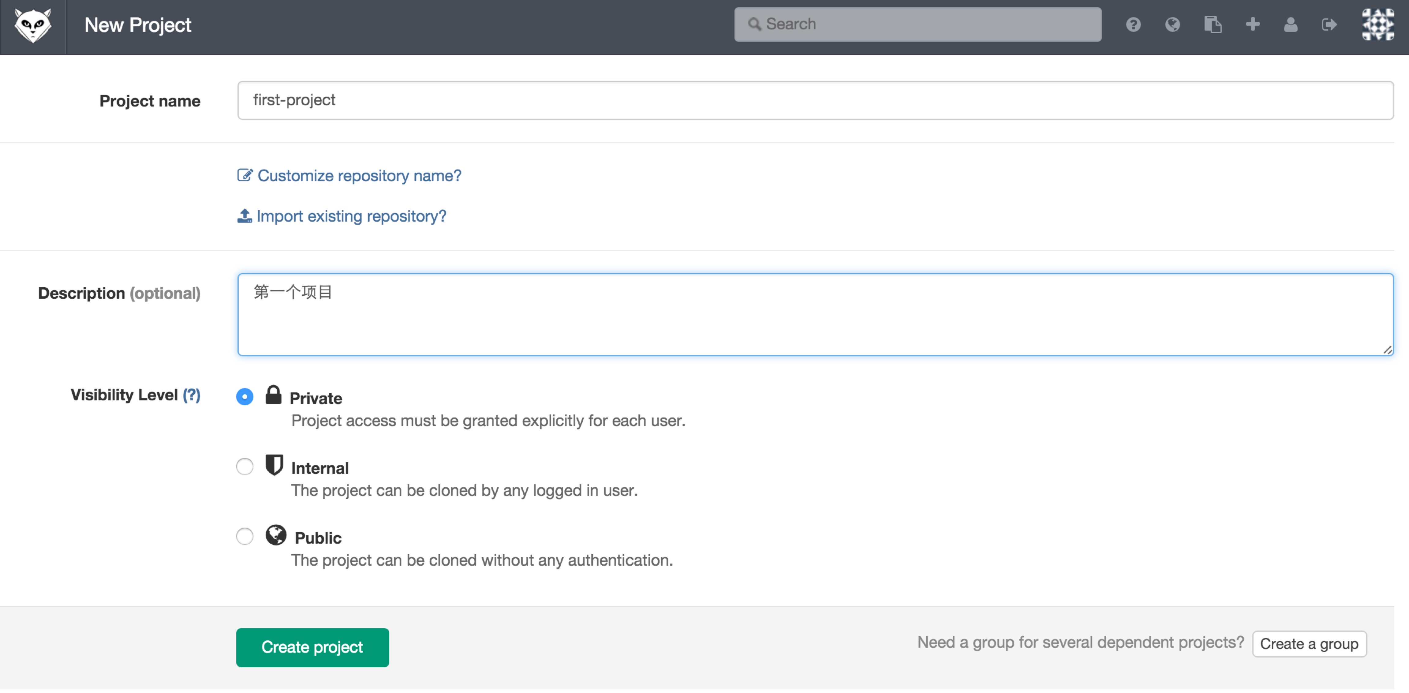
Task: Click the Visibility Level help (?) link
Action: [191, 395]
